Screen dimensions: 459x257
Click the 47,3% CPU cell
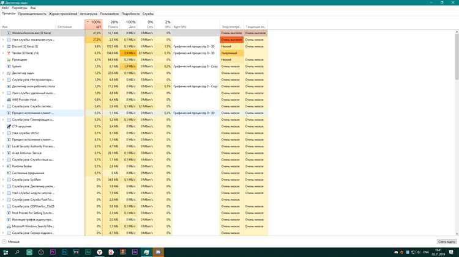click(94, 33)
